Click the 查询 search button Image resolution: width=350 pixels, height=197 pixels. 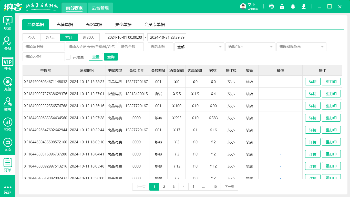[x=111, y=57]
